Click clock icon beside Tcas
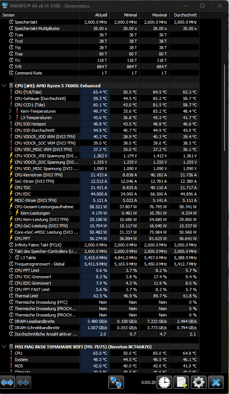Screen dimensions: 229x394 (11, 35)
